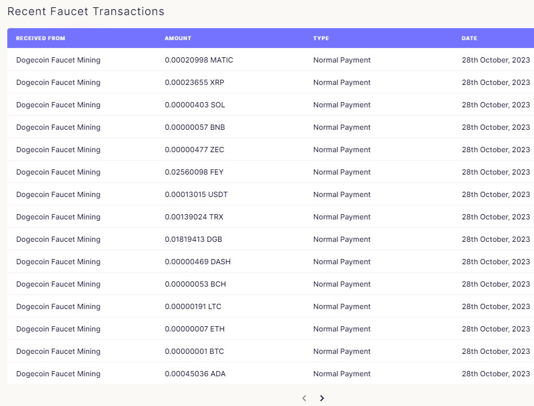Image resolution: width=534 pixels, height=406 pixels.
Task: Click Normal Payment in the BTC row
Action: (342, 351)
